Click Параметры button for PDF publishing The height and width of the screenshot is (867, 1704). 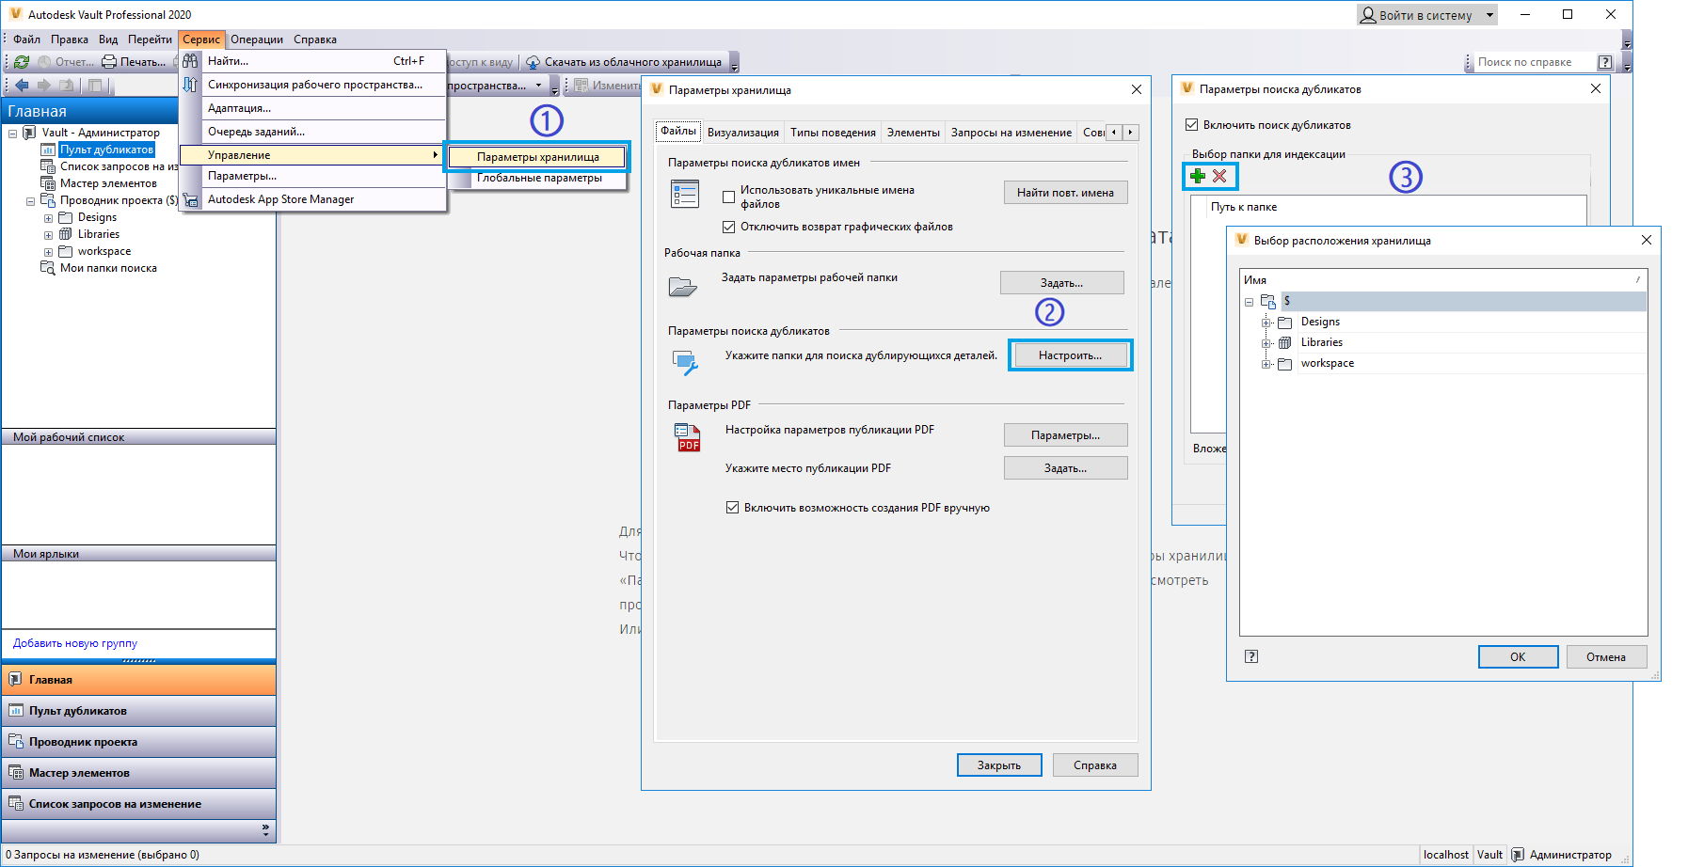pos(1065,435)
